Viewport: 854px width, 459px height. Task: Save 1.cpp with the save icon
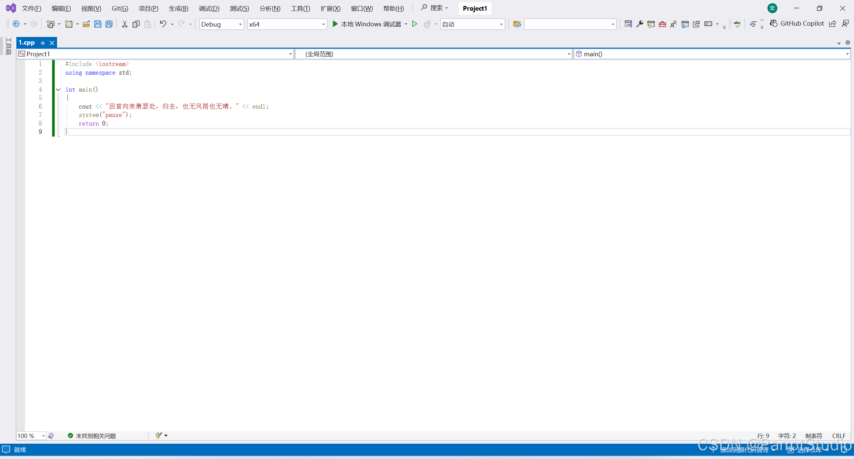tap(97, 24)
